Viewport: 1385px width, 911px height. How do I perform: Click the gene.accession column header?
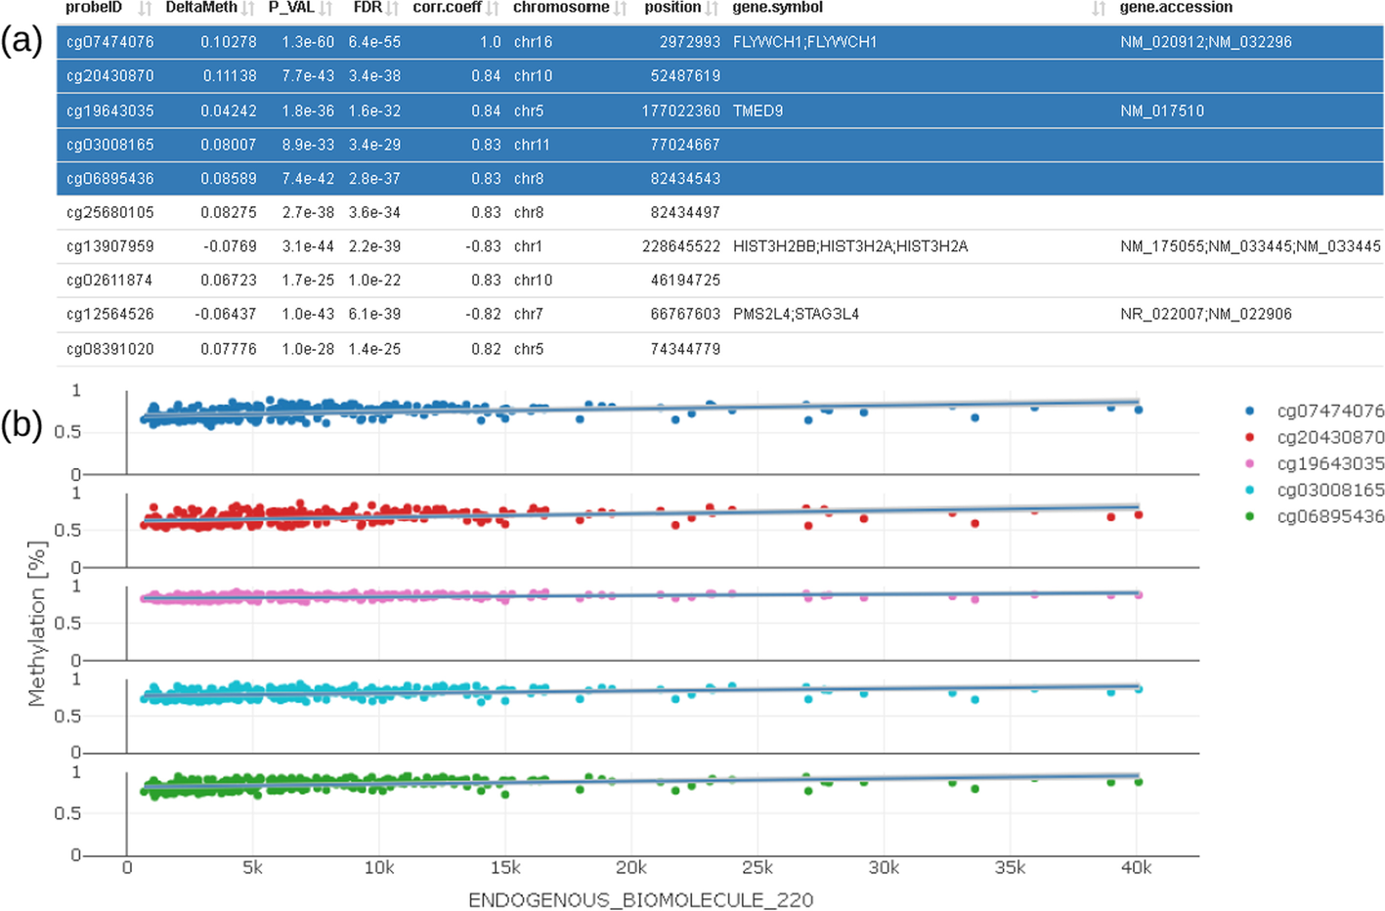point(1176,8)
